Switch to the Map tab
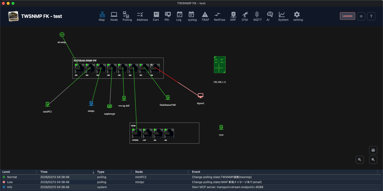The width and height of the screenshot is (383, 191). [x=102, y=16]
